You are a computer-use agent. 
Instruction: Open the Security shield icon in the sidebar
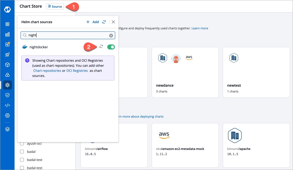pos(7,95)
